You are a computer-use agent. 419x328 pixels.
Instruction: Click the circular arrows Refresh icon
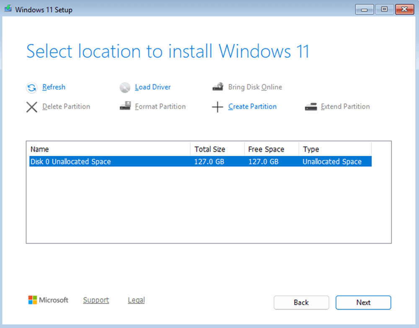pos(31,88)
